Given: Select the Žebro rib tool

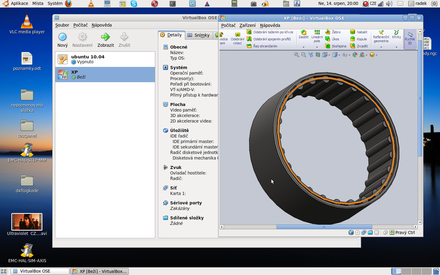Looking at the screenshot, I should 333,32.
